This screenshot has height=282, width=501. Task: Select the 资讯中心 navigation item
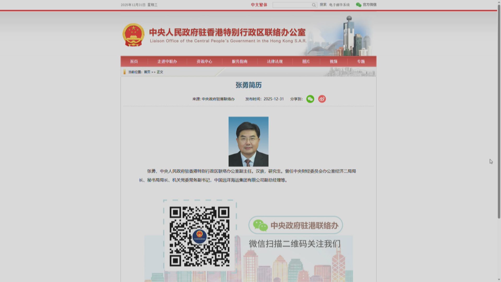tap(204, 62)
